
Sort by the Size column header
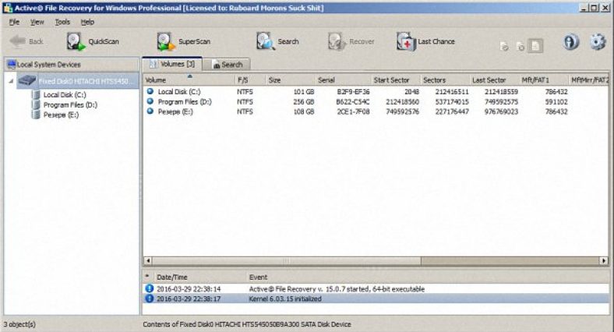coord(291,79)
